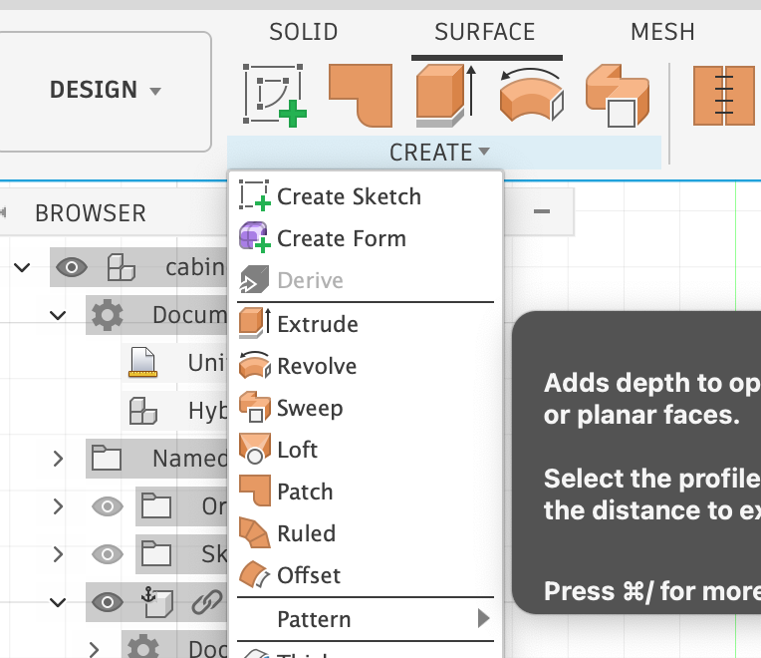Select the Patch tool in the toolbar

point(361,96)
